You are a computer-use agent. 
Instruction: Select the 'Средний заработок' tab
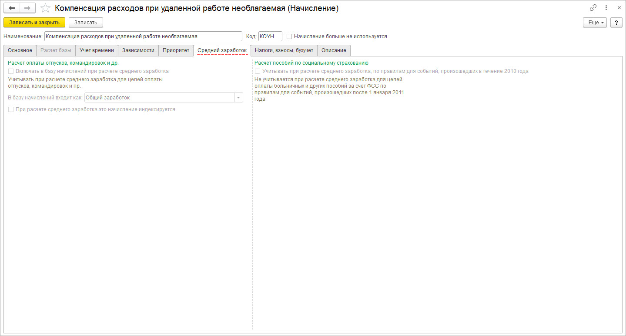[x=222, y=50]
